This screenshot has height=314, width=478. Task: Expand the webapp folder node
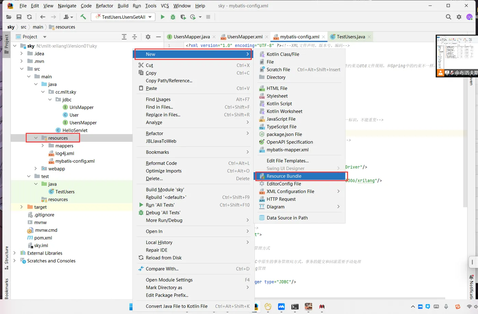[x=36, y=168]
